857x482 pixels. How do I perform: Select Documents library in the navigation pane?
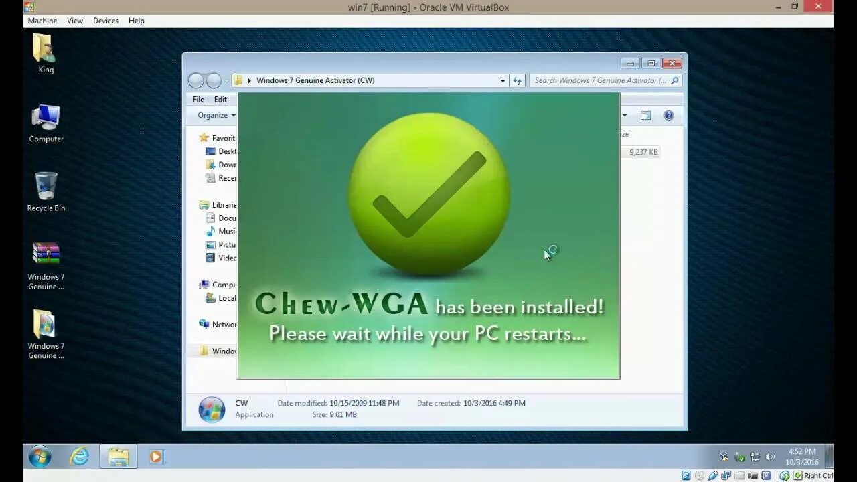click(221, 218)
